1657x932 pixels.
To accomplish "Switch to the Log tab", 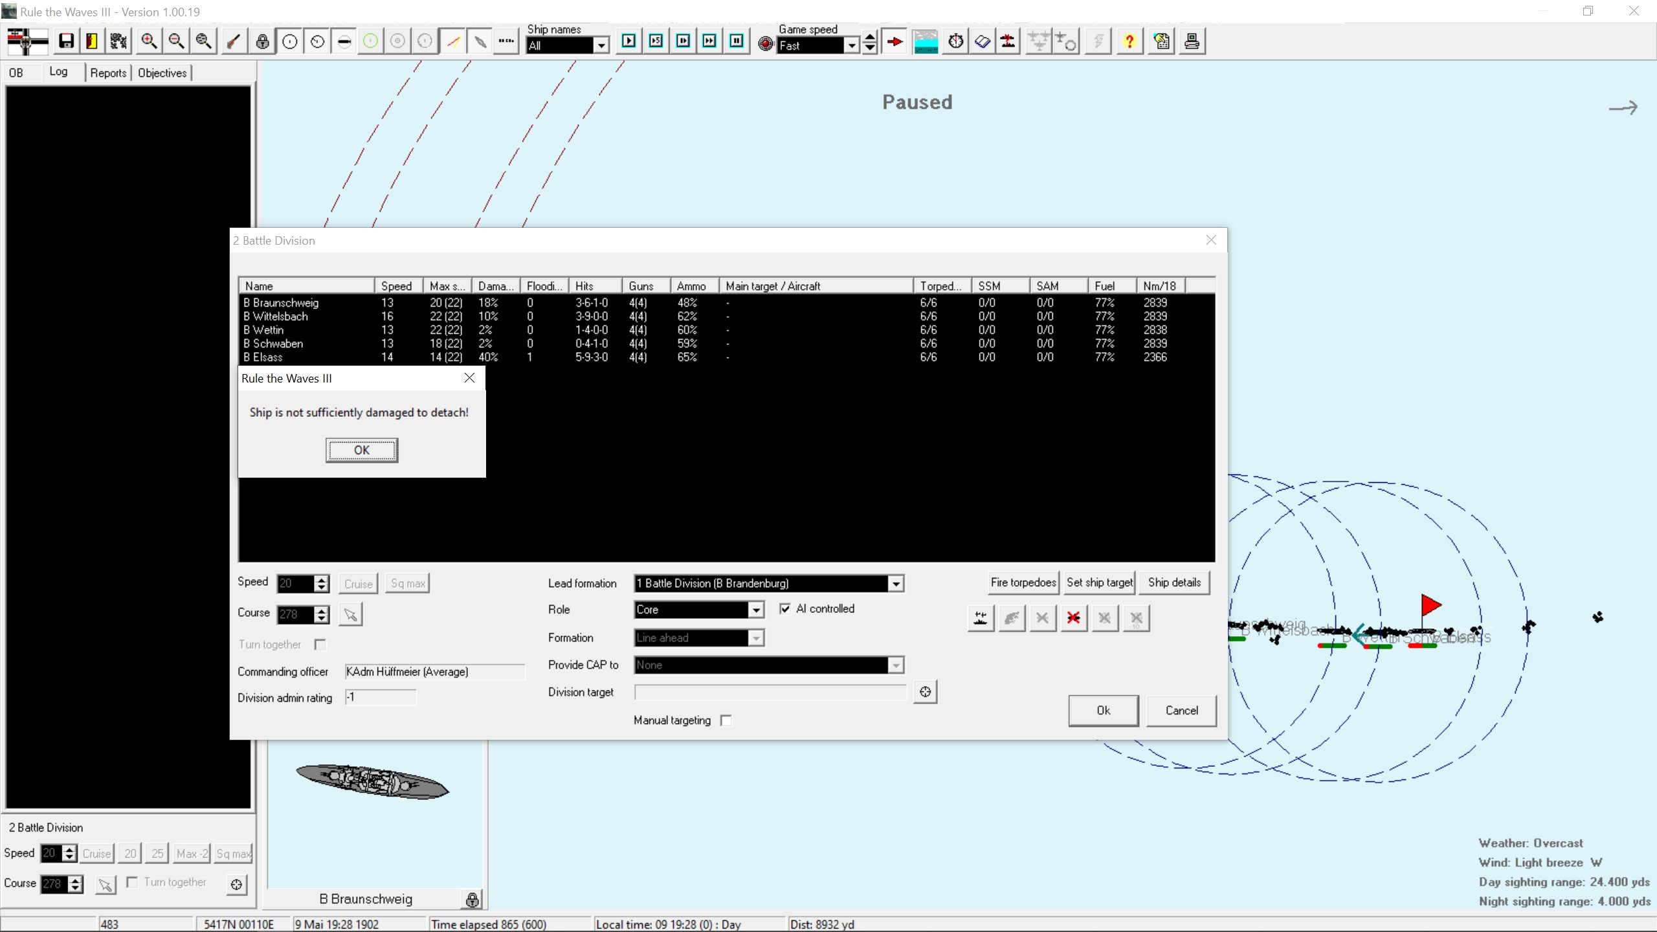I will pyautogui.click(x=58, y=72).
